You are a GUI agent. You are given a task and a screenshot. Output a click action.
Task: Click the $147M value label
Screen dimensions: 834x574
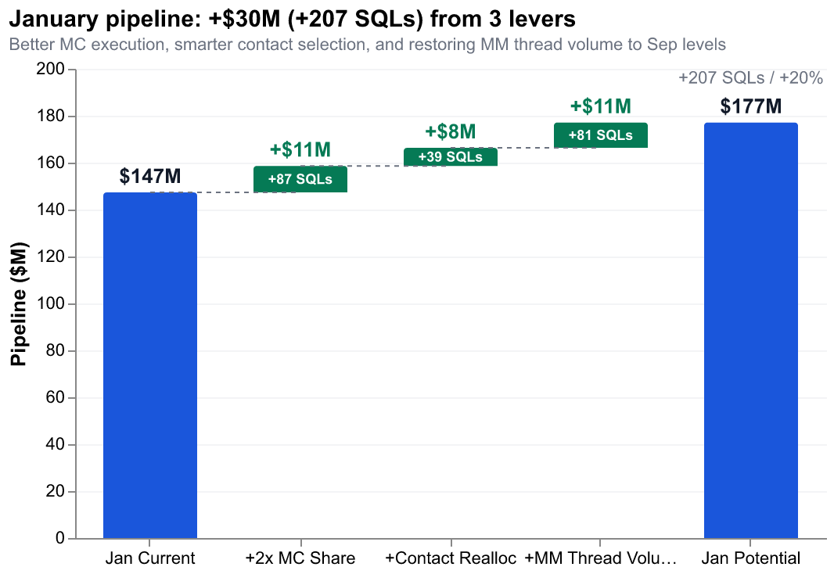coord(150,177)
